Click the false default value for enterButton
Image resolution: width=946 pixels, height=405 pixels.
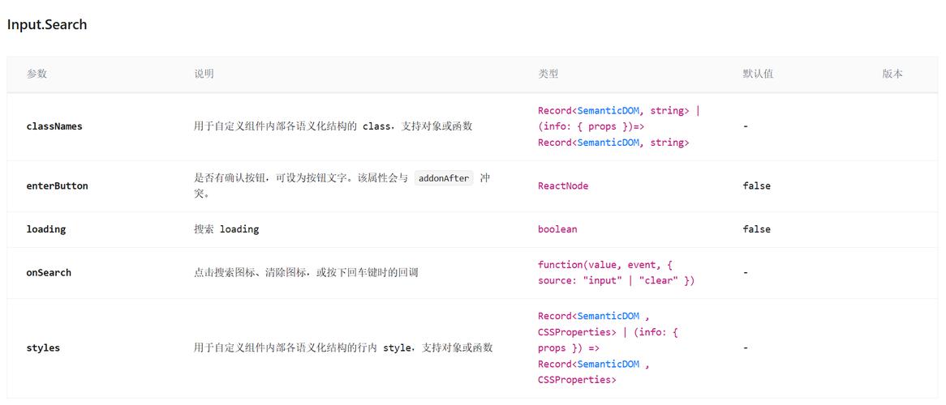(x=756, y=186)
